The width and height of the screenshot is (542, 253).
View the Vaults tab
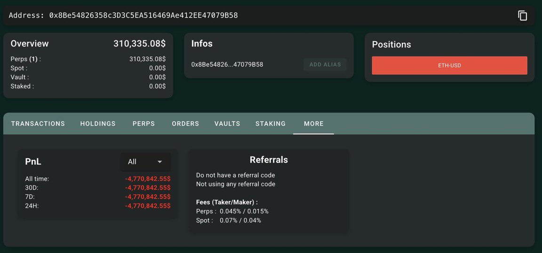pos(227,123)
